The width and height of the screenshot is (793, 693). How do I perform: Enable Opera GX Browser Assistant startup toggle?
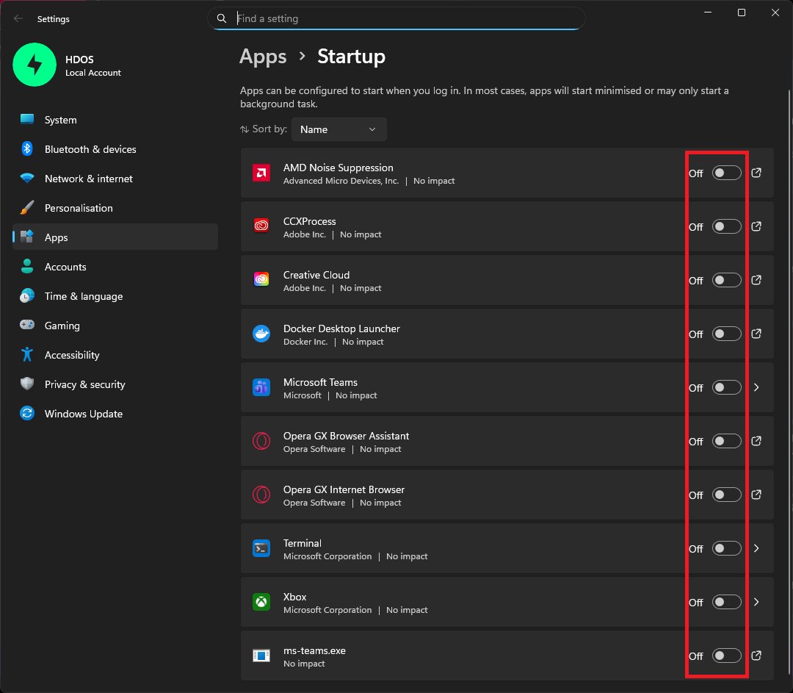(726, 442)
